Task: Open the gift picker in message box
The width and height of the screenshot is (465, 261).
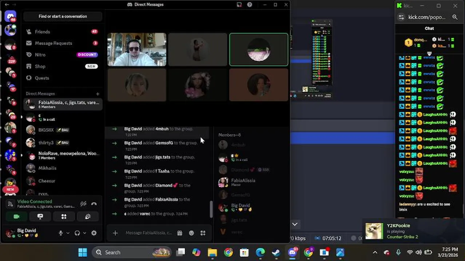Action: coord(180,233)
